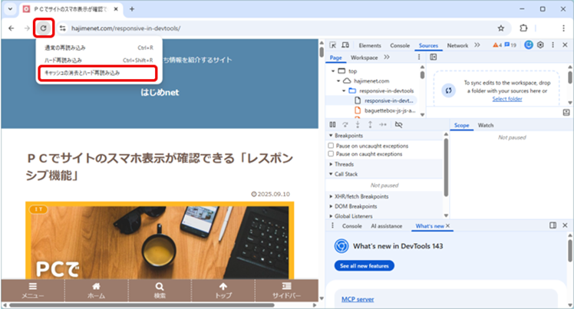Screen dimensions: 574x309
Task: Expand the Threads section
Action: tap(345, 164)
